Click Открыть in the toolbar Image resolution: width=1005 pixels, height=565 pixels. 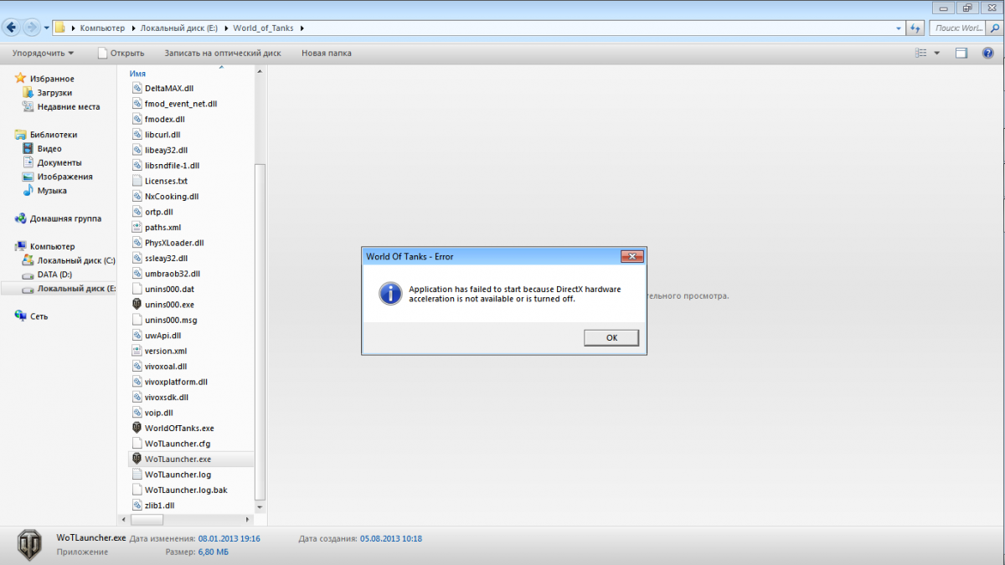[121, 53]
